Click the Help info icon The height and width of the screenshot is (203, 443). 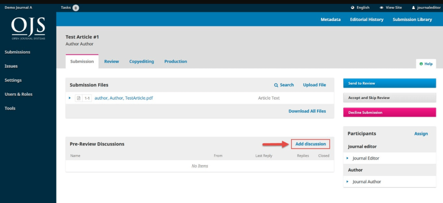[x=421, y=64]
